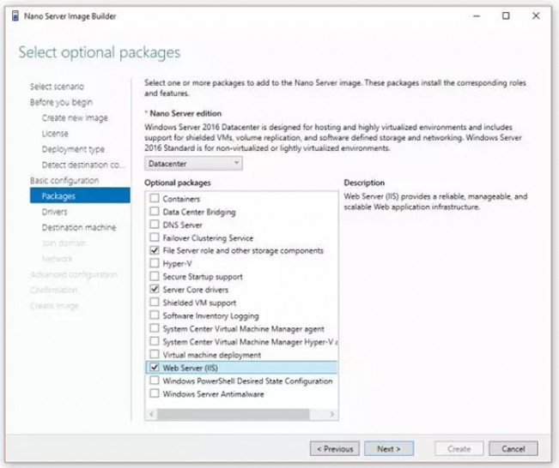Image resolution: width=559 pixels, height=468 pixels.
Task: Enable Data Center Bridging package
Action: click(155, 212)
